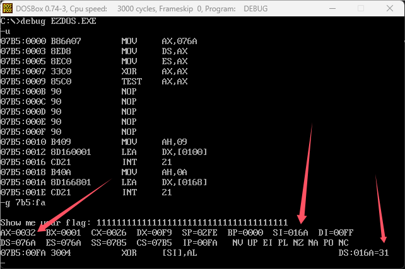Click the NV overflow flag
The image size is (405, 269).
tap(238, 243)
